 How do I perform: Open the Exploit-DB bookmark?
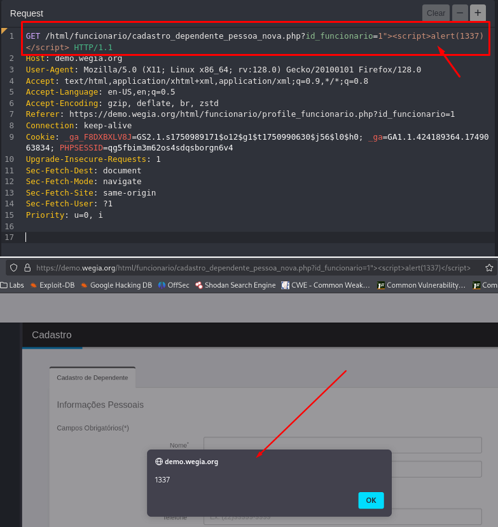(52, 285)
